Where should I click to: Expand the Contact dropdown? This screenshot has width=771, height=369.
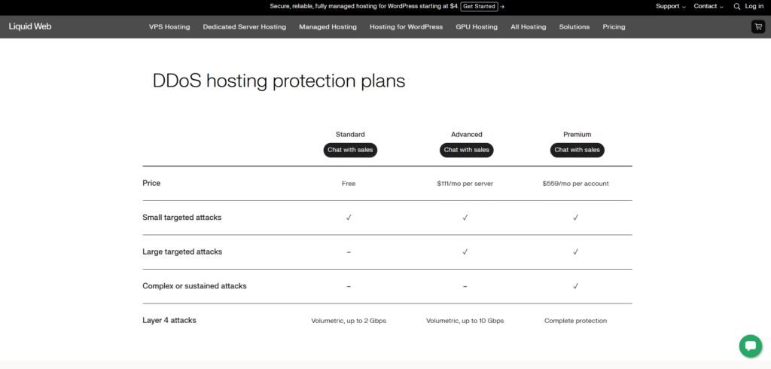tap(708, 6)
